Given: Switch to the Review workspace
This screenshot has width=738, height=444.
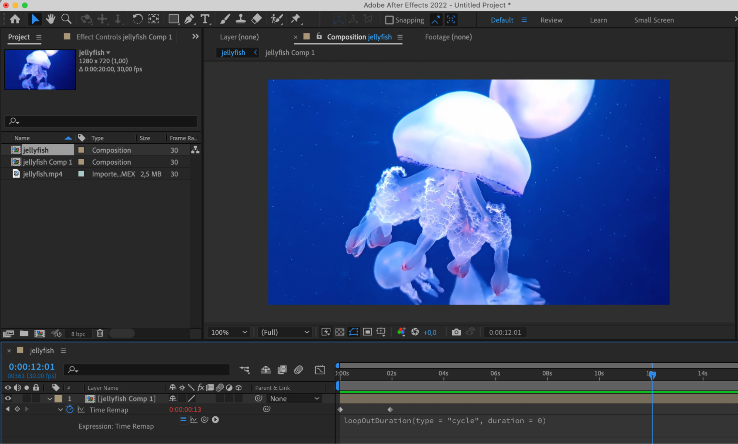Looking at the screenshot, I should [551, 20].
